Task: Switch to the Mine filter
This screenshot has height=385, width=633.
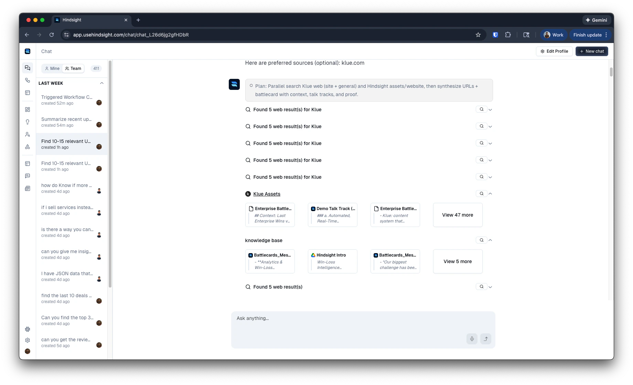Action: [x=52, y=68]
